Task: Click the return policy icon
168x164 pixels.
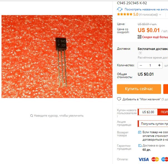Action: pyautogui.click(x=140, y=132)
